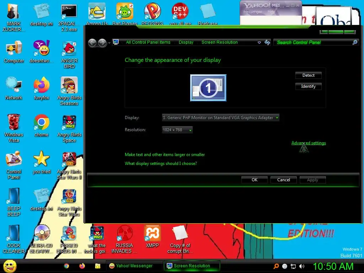This screenshot has height=273, width=364.
Task: Click the Cancel button
Action: point(283,180)
